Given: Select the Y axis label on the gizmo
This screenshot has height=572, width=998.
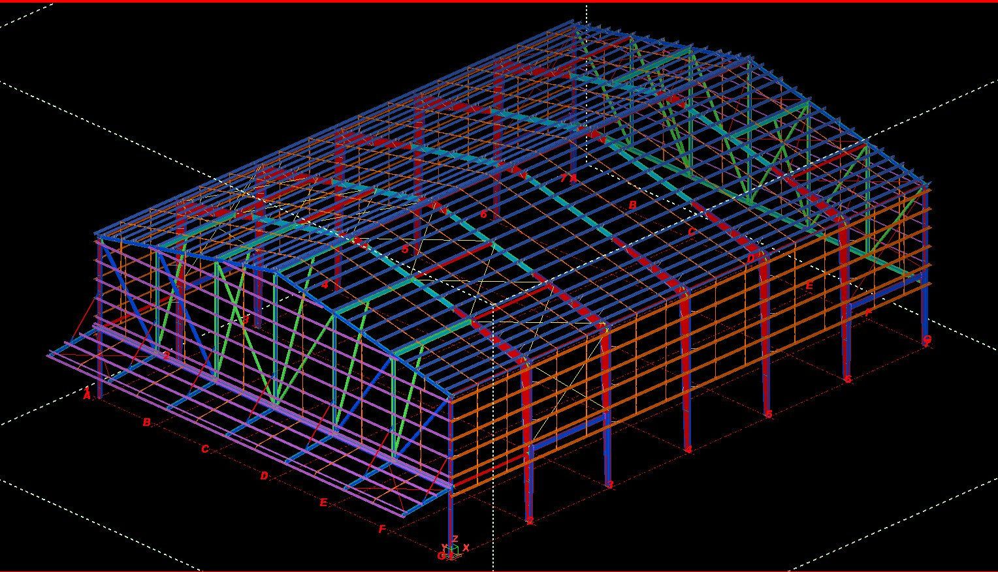Looking at the screenshot, I should pyautogui.click(x=444, y=547).
